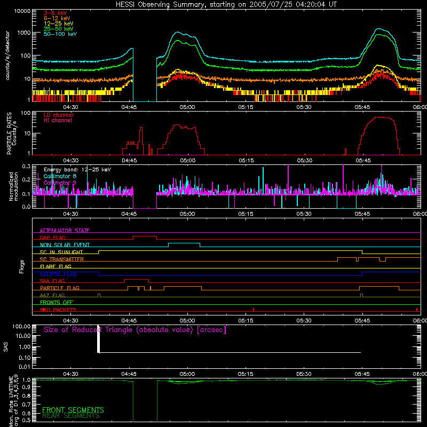Click the 'LO channel' legend label
Image resolution: width=427 pixels, height=427 pixels.
tap(59, 115)
